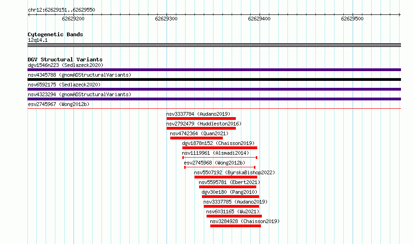414x244 pixels.
Task: Open nsv2792479 (Huddleston2016) variant label
Action: (204, 124)
